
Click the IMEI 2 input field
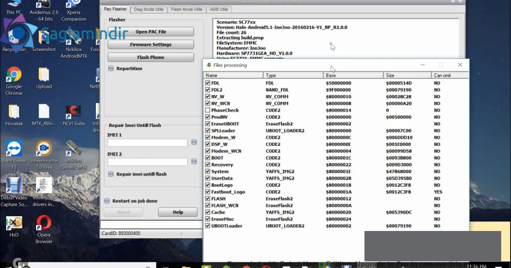point(147,162)
